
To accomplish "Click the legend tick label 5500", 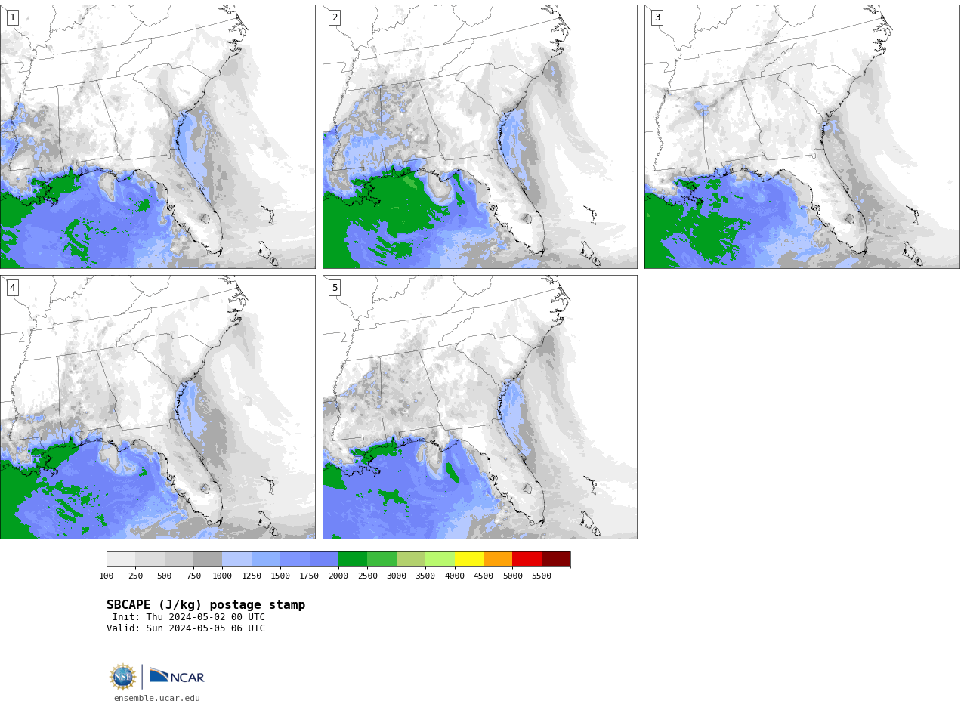I will point(542,576).
